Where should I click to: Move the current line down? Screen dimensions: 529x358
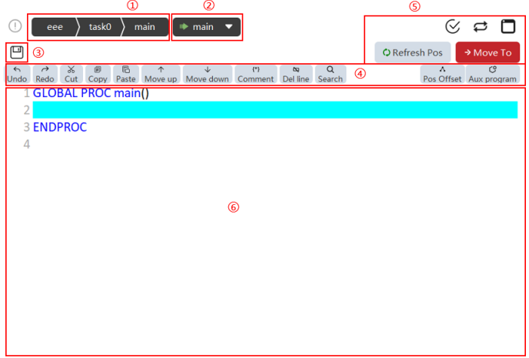208,75
